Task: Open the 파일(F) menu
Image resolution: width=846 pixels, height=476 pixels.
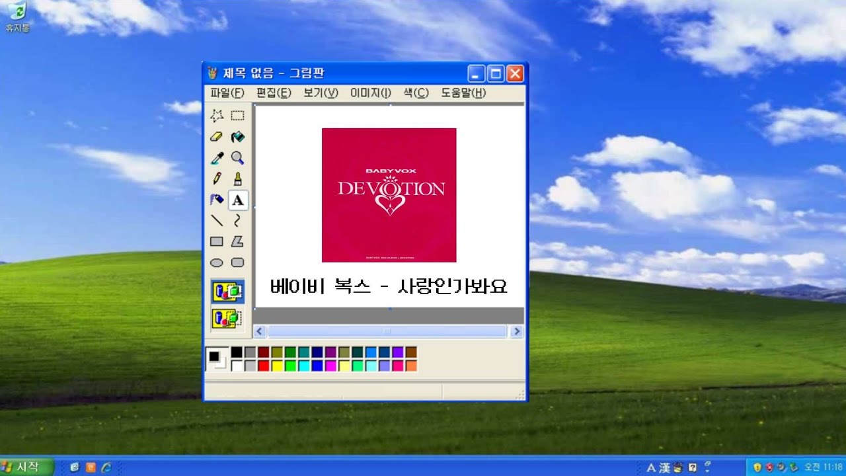Action: (x=227, y=93)
